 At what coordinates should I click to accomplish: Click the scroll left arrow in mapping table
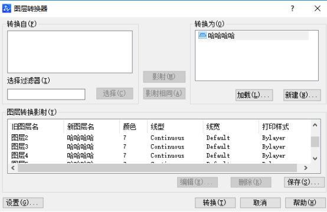tap(13, 168)
